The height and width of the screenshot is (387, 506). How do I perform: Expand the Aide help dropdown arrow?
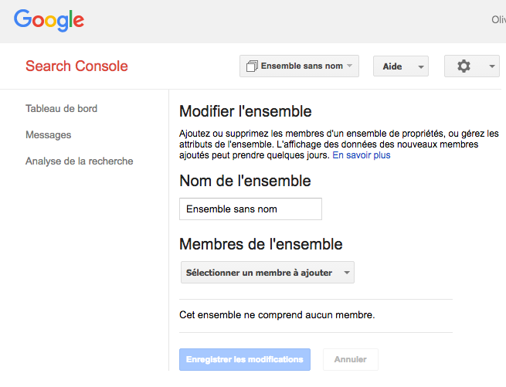(421, 67)
